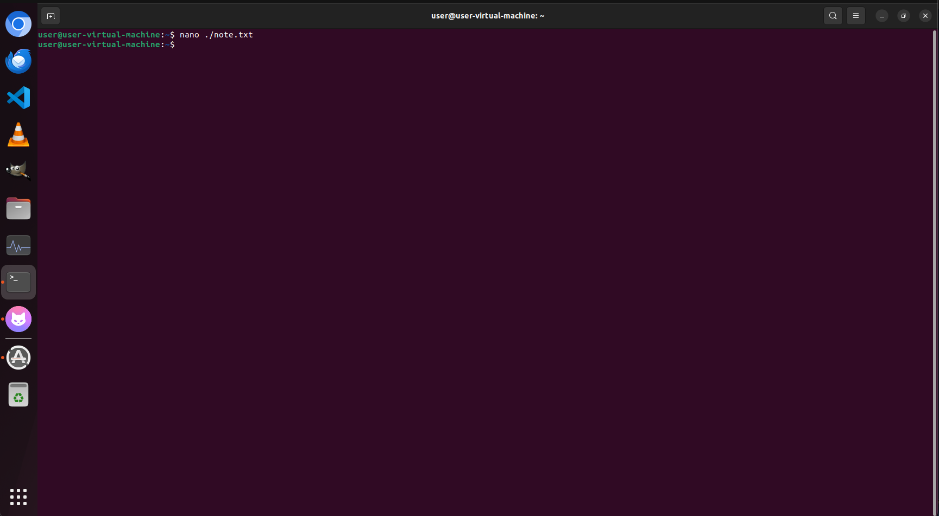Image resolution: width=939 pixels, height=516 pixels.
Task: Open System Monitor from dock
Action: click(18, 245)
